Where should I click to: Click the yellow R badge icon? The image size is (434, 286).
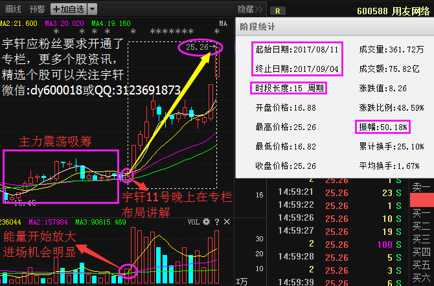click(x=277, y=10)
